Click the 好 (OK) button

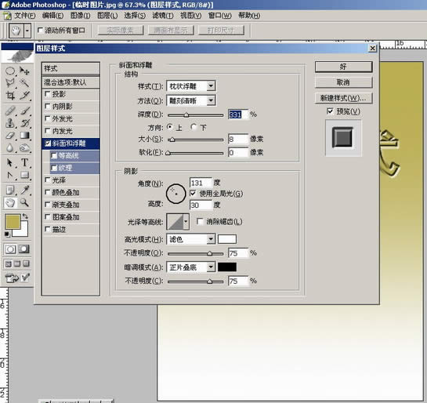[343, 67]
